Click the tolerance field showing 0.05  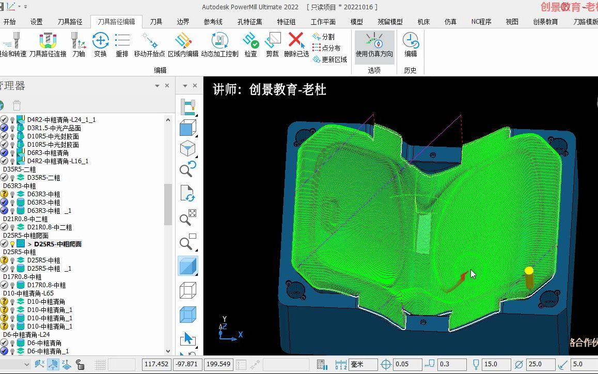tap(406, 365)
